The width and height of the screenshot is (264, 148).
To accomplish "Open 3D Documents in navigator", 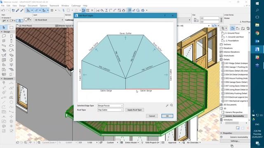I will pos(230,105).
